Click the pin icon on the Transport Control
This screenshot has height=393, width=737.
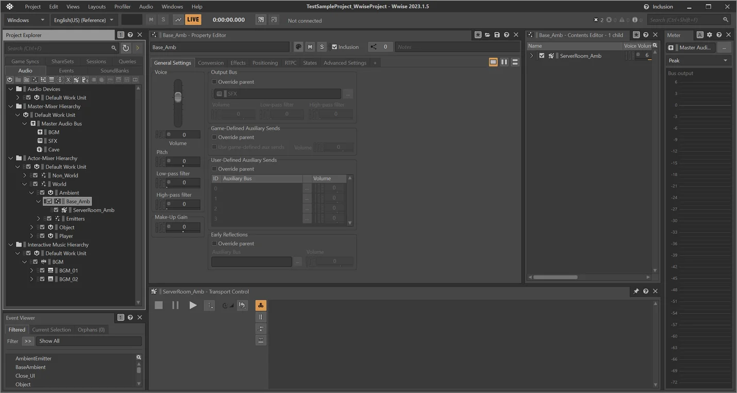(636, 291)
